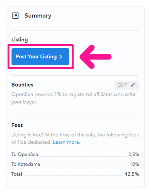Image resolution: width=151 pixels, height=194 pixels.
Task: Click the EDIT text in the Bounties section
Action: click(122, 85)
